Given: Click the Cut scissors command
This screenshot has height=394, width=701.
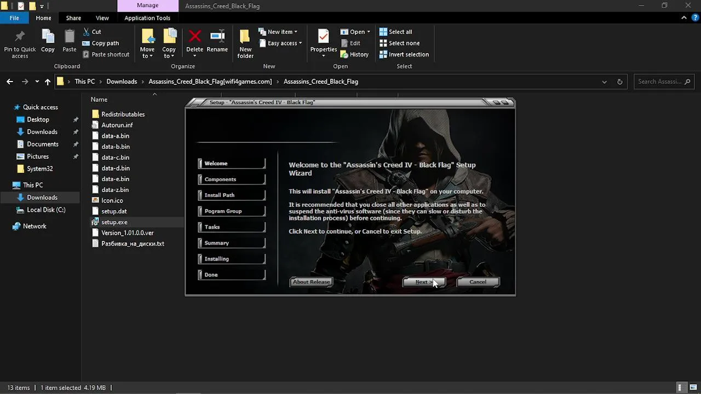Looking at the screenshot, I should [x=91, y=32].
